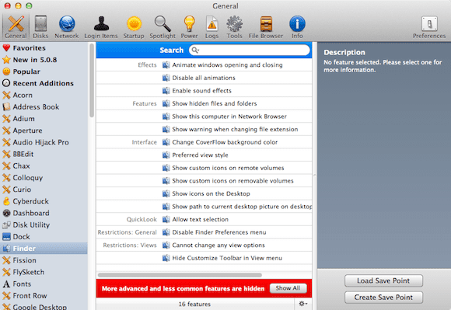Open the Disks toolbar section
451x310 pixels.
pos(40,27)
